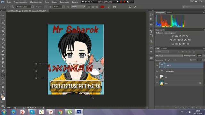Open anti-aliasing method dropdown

pos(78,7)
